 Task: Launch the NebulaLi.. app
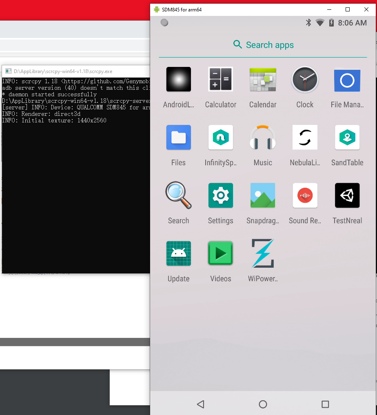tap(305, 137)
